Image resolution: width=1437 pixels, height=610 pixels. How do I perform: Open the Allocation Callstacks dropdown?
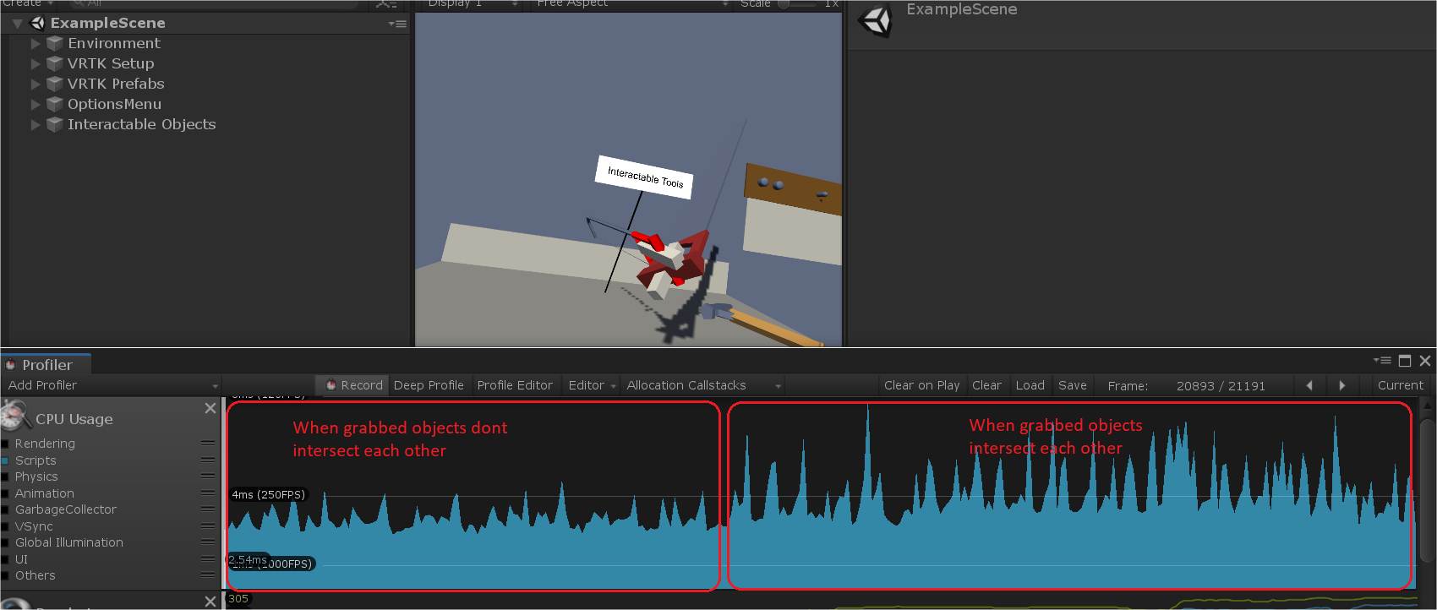703,385
